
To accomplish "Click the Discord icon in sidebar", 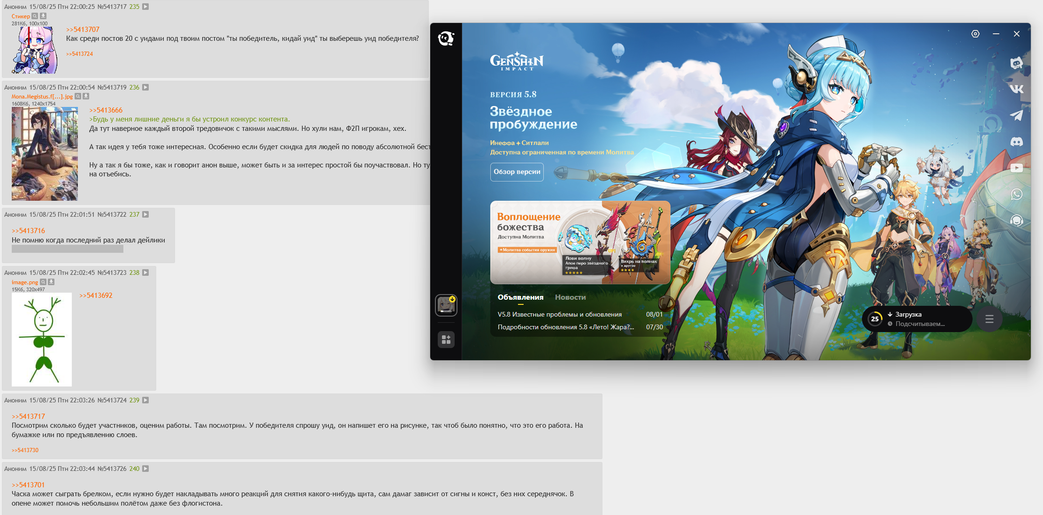I will 1016,142.
